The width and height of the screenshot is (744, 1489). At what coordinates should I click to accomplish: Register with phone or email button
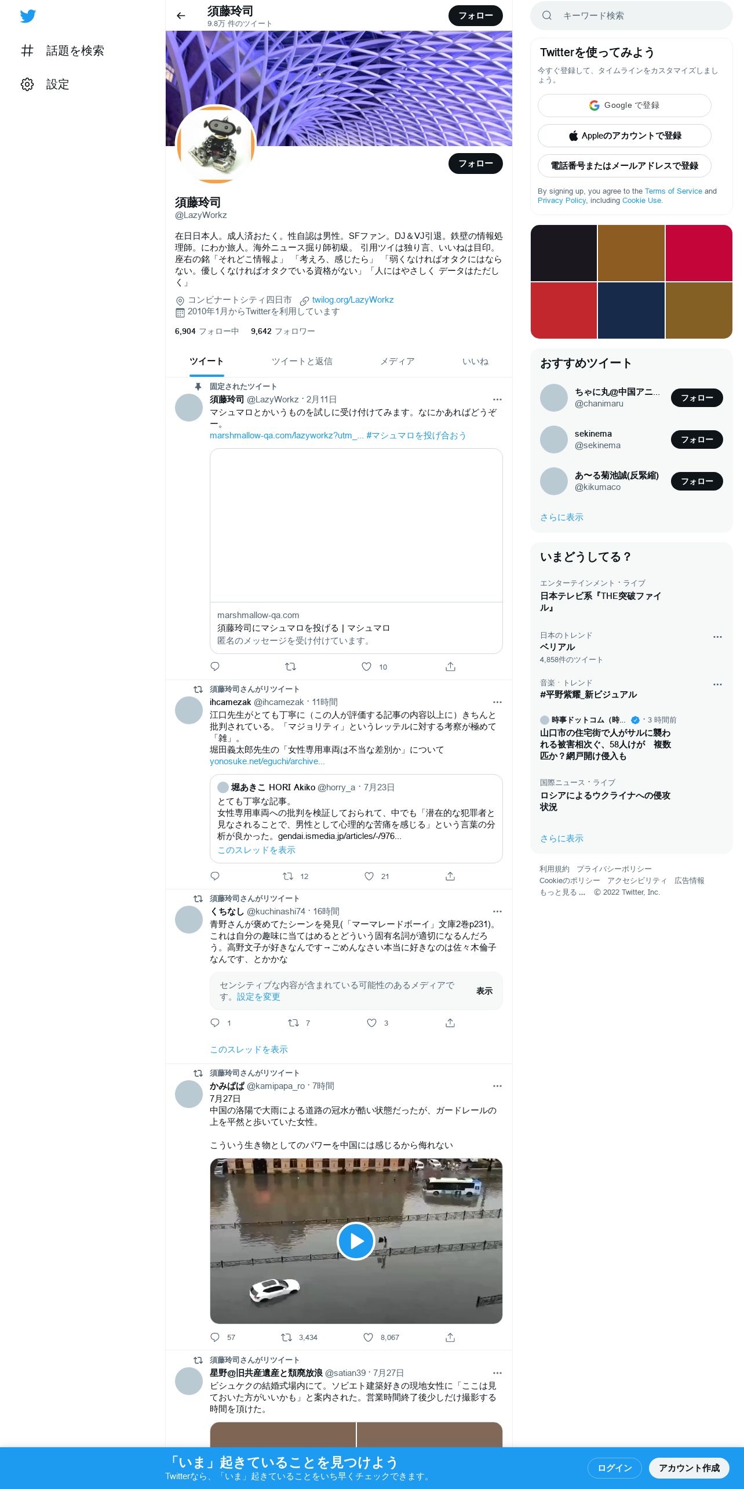click(x=624, y=166)
